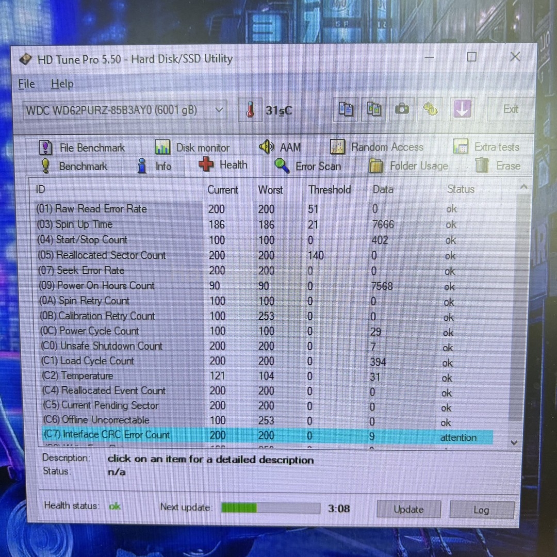The width and height of the screenshot is (557, 557).
Task: Click the 'attention' status of the CRC row
Action: 458,437
